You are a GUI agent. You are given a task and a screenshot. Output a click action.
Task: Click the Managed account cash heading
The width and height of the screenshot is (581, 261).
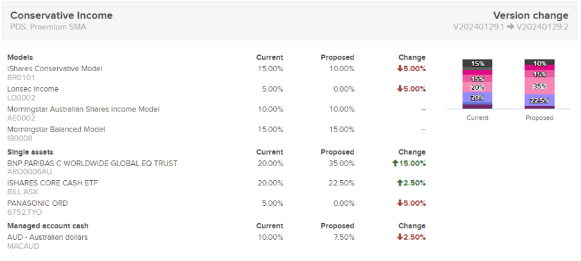pyautogui.click(x=48, y=226)
